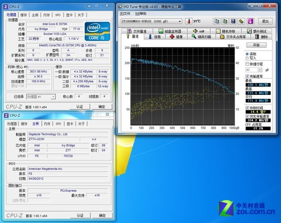Click the PCI-Express graphics interface version field
This screenshot has height=223, width=281.
click(68, 190)
